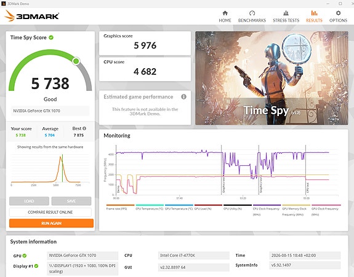Click the LOAD button
The image size is (354, 277).
(29, 201)
